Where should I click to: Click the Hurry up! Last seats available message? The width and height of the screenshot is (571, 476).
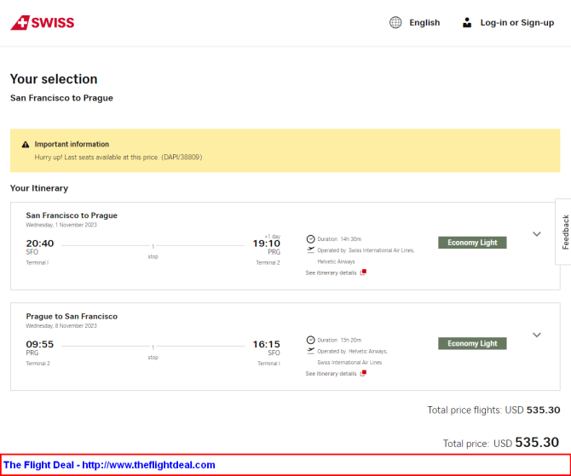(118, 158)
